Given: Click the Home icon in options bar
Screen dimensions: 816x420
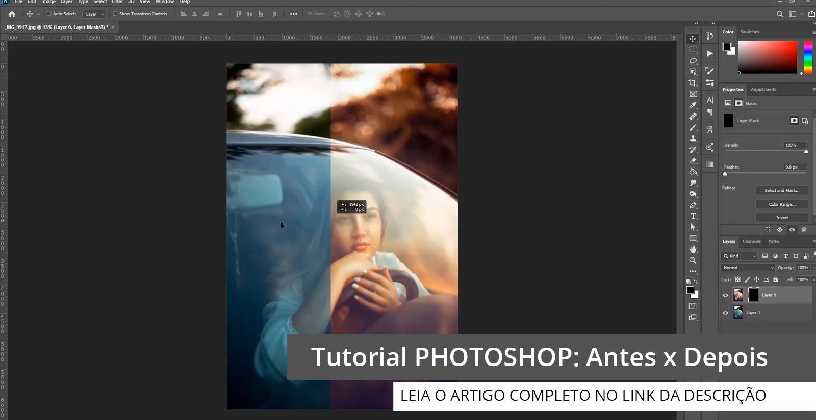Looking at the screenshot, I should point(12,14).
